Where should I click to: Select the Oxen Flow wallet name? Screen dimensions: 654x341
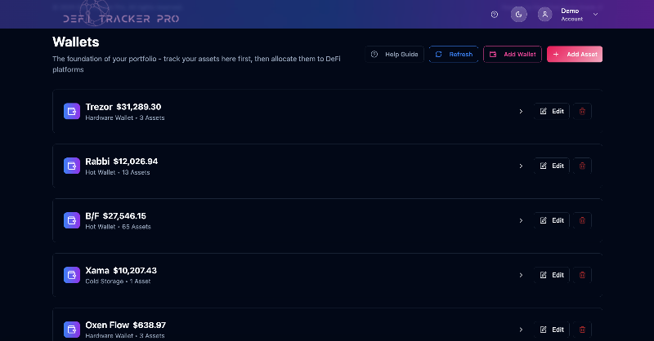pyautogui.click(x=107, y=325)
